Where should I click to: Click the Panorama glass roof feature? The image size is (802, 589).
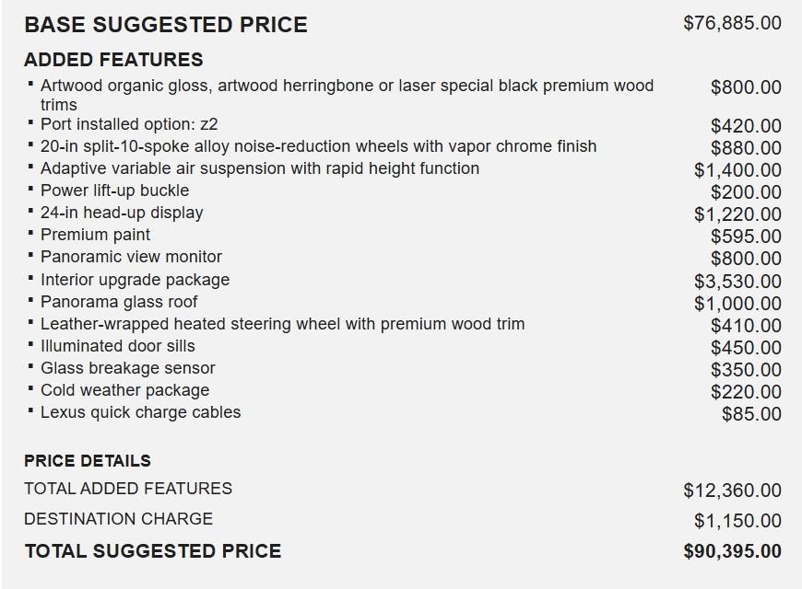[119, 302]
